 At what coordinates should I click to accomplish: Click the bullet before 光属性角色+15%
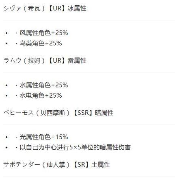(x=6, y=137)
